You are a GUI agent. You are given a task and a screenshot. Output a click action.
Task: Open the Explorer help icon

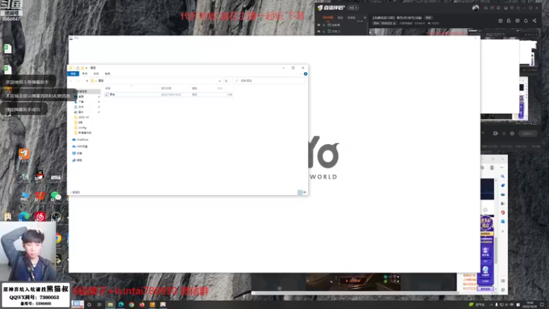[305, 74]
